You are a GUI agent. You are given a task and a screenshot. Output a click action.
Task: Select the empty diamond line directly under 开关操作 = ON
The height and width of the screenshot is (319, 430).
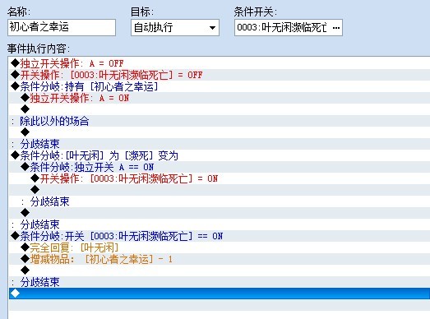coord(220,190)
